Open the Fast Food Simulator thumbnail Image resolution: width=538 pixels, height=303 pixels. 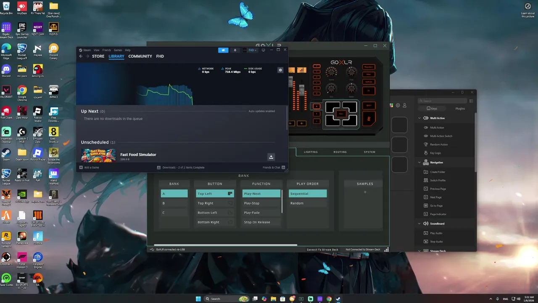[x=98, y=155]
